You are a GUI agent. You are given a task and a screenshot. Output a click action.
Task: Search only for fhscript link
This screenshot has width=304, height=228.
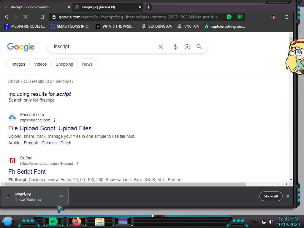47,100
